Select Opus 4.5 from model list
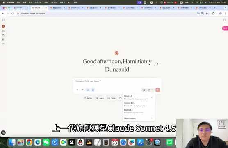The width and height of the screenshot is (228, 148). click(139, 97)
